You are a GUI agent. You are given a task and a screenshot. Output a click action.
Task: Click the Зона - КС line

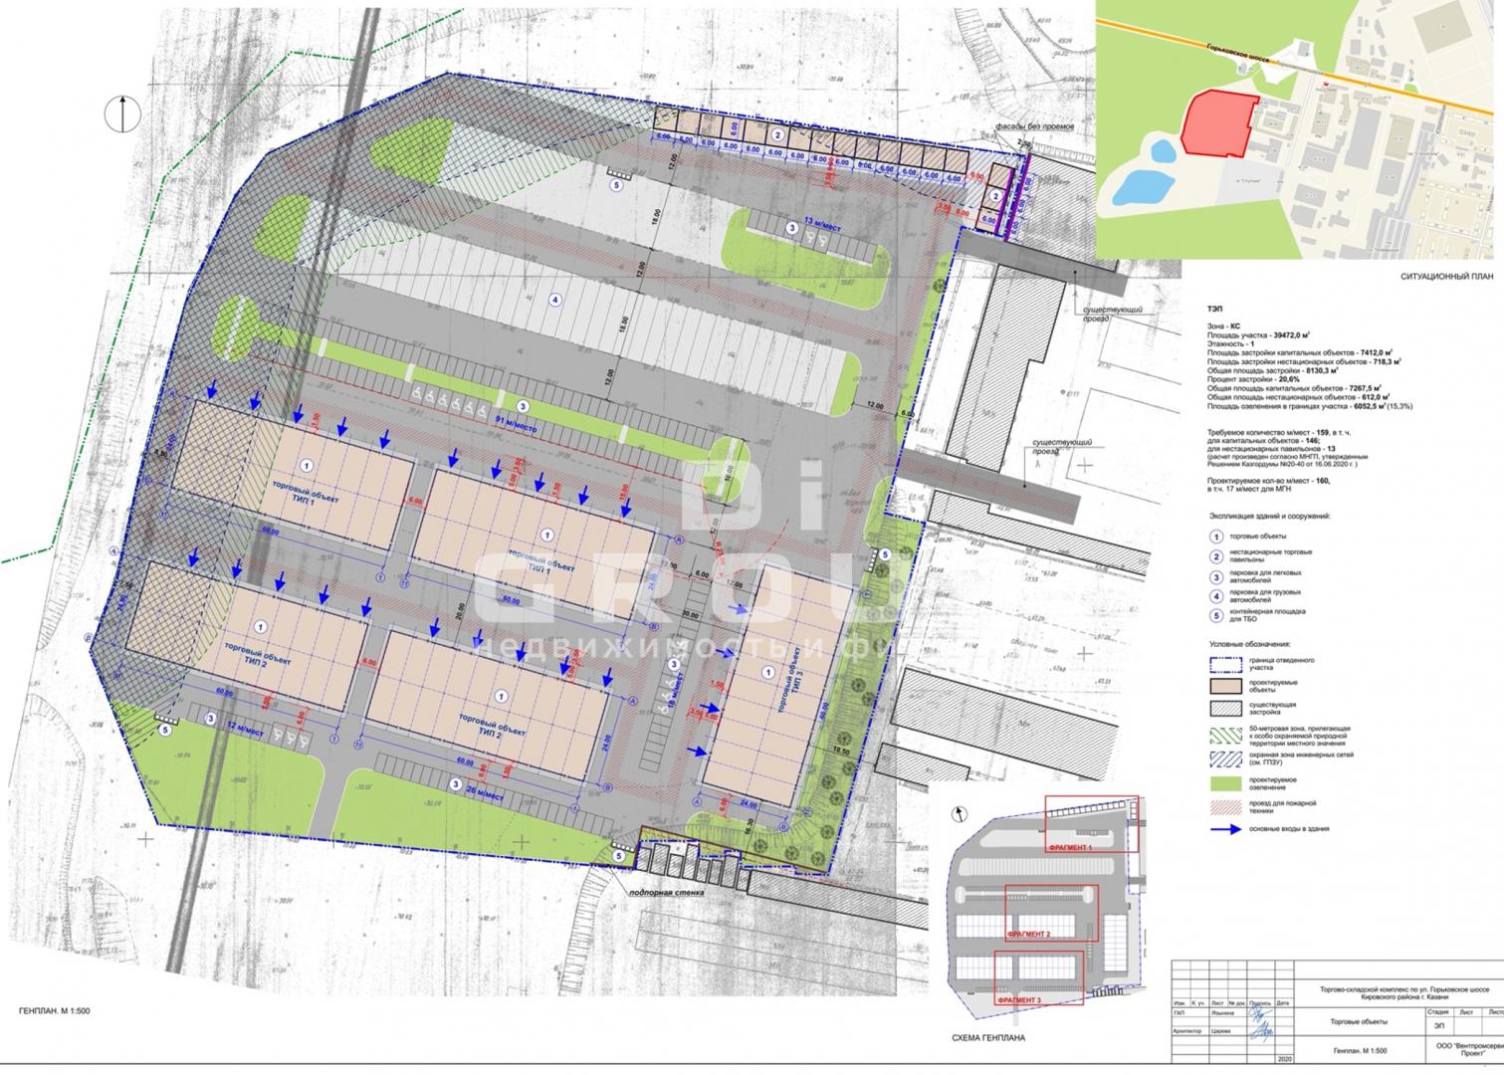click(1226, 325)
